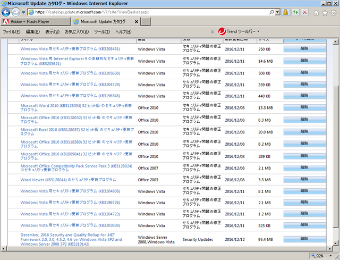The image size is (340, 260).
Task: Open Microsoft Office 2010 KB3118380 link
Action: pyautogui.click(x=76, y=144)
